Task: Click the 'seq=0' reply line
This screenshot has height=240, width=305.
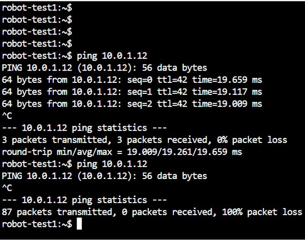Action: pos(132,80)
